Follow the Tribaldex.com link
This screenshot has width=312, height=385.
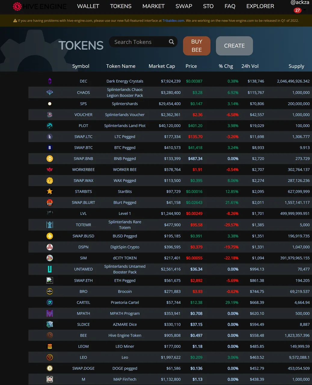click(173, 21)
